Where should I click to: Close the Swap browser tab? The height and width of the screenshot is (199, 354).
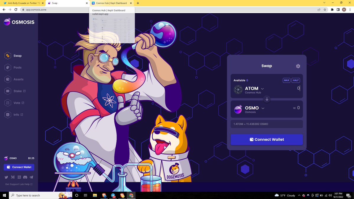[87, 3]
